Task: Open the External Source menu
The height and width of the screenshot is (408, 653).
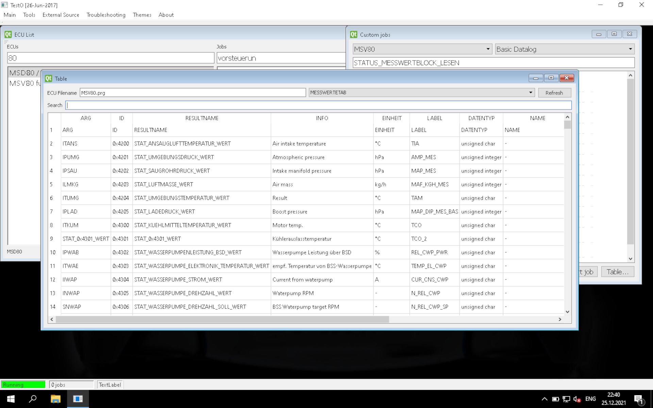Action: (61, 15)
